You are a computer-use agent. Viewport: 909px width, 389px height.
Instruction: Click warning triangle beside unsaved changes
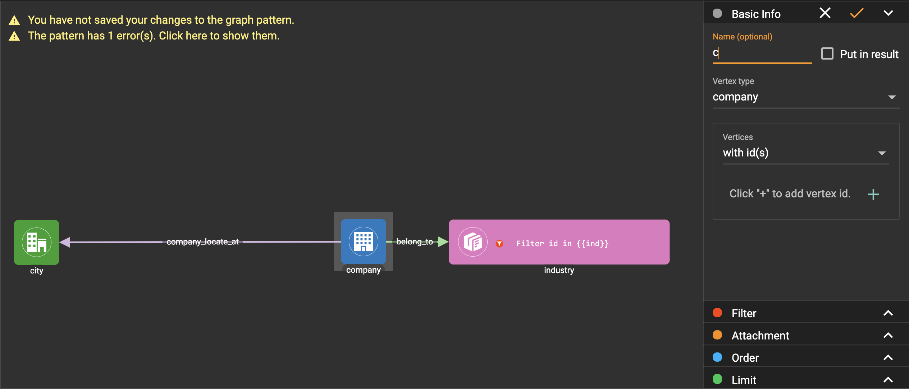click(x=14, y=20)
